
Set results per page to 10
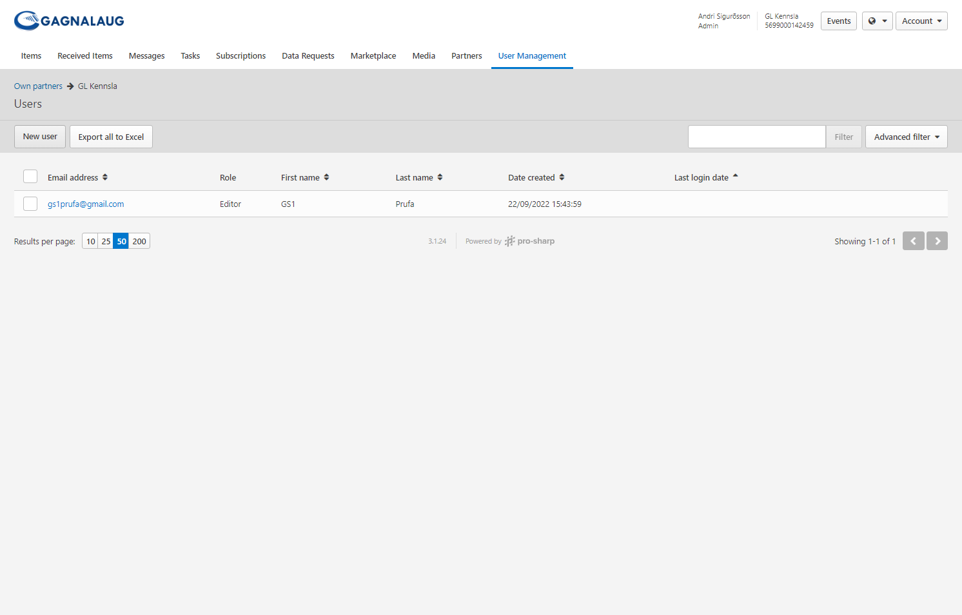point(90,241)
